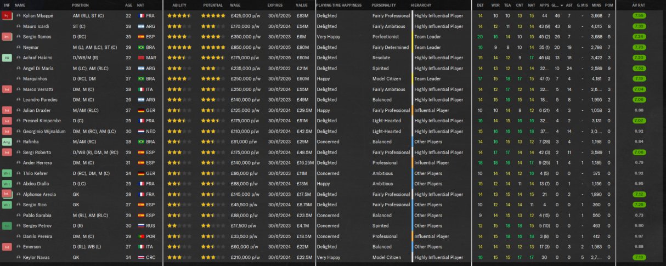Open Pablo Sarabia's player name link

[x=36, y=215]
